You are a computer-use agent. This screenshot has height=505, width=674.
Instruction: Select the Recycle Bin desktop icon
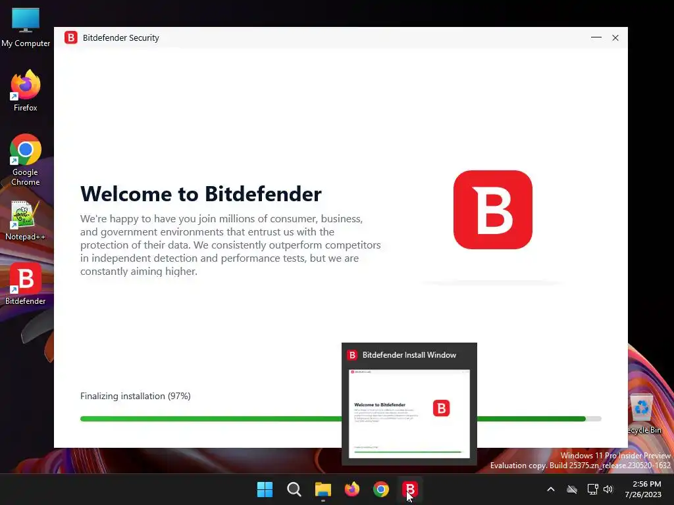[642, 414]
